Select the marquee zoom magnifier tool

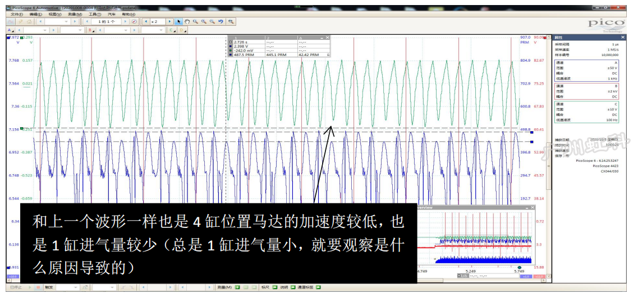[x=195, y=21]
